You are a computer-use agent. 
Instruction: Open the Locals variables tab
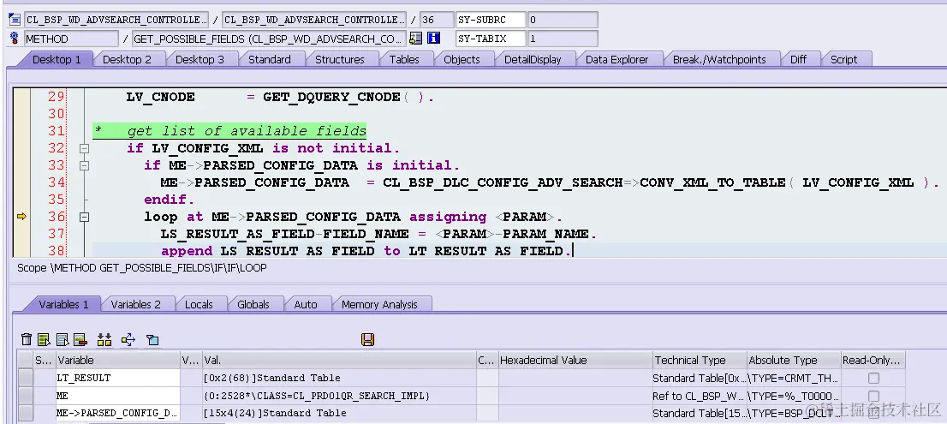(199, 304)
